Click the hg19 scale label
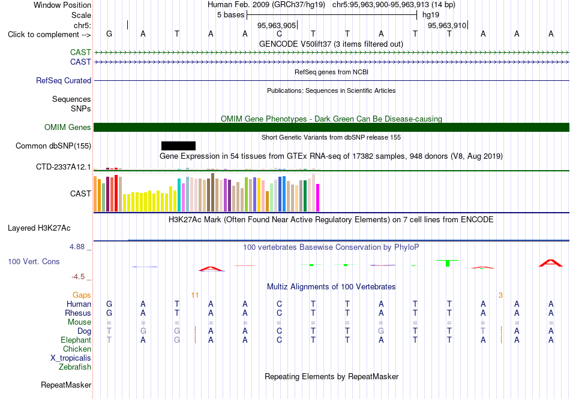The width and height of the screenshot is (570, 399). (431, 15)
